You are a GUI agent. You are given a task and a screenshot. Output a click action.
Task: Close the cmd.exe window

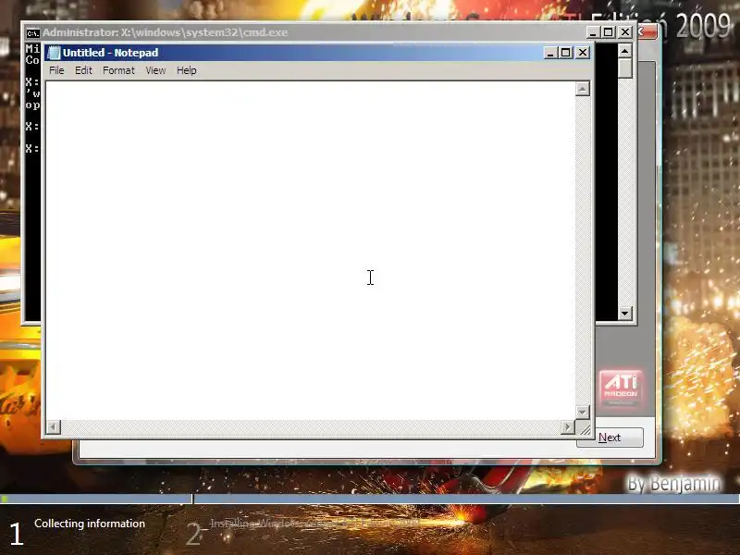(625, 32)
